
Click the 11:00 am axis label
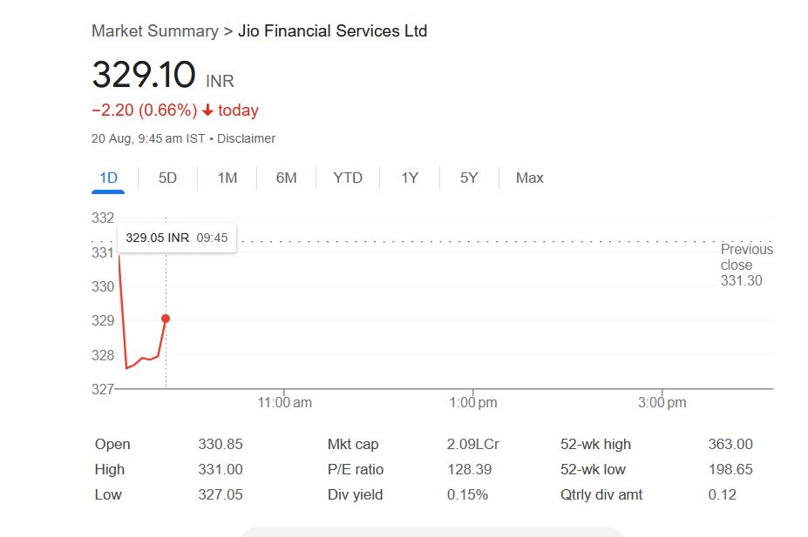tap(284, 403)
